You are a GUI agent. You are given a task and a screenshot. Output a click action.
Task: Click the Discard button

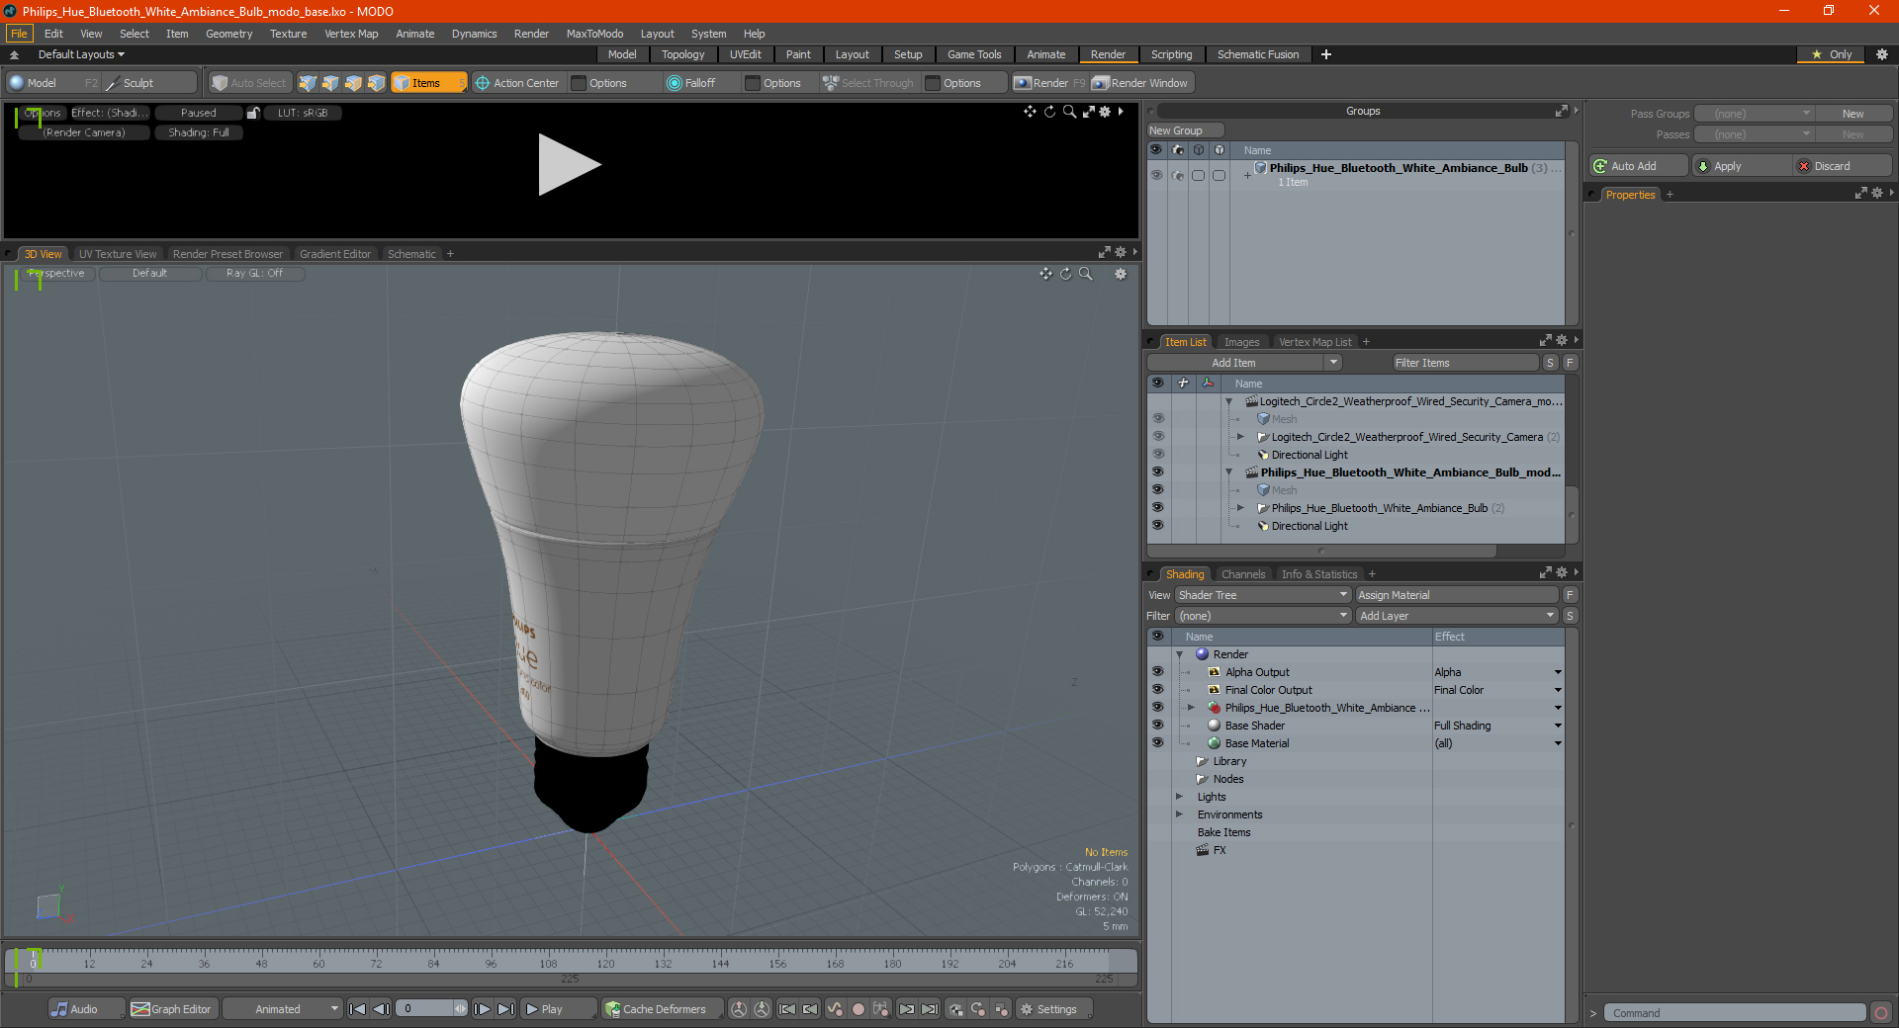click(1842, 166)
